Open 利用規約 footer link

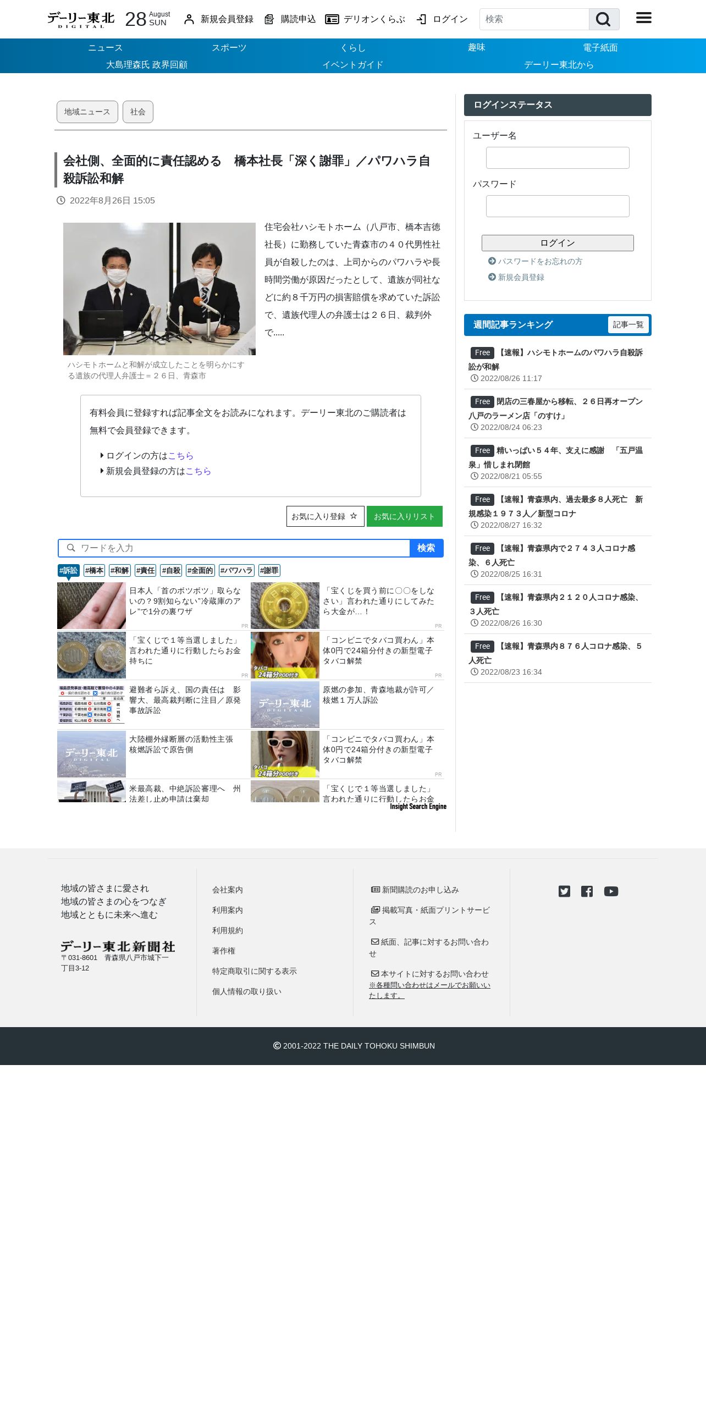pyautogui.click(x=228, y=930)
